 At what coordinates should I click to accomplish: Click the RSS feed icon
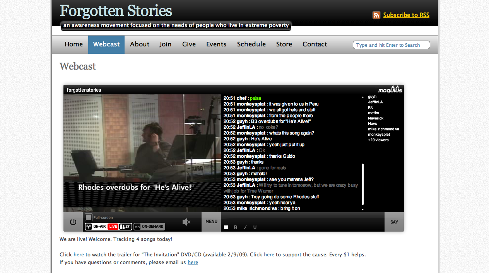(x=376, y=15)
